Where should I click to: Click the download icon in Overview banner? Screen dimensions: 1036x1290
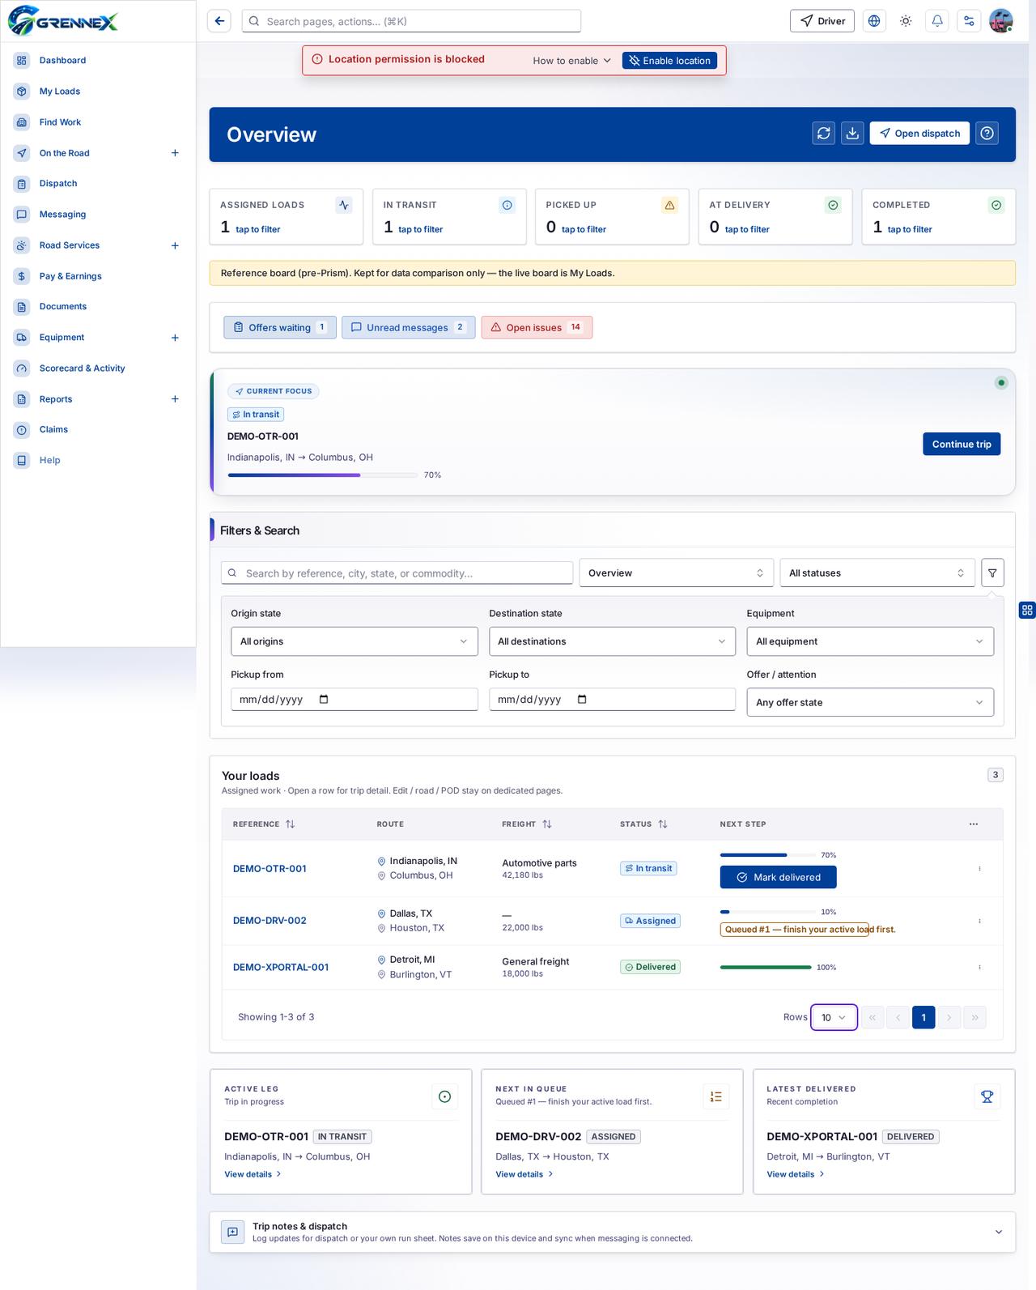852,134
